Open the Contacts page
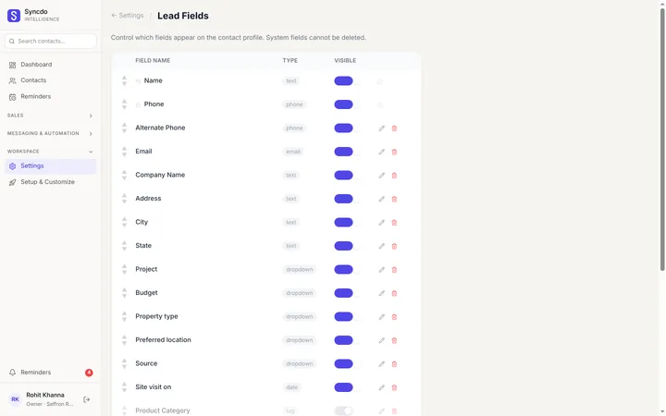The image size is (666, 416). tap(50, 80)
